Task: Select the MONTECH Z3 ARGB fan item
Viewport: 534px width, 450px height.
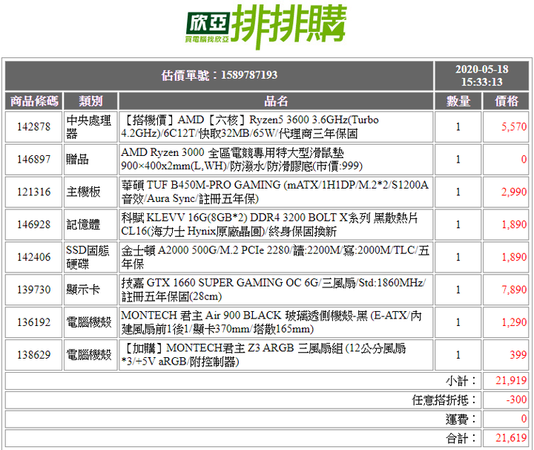Action: pyautogui.click(x=263, y=355)
